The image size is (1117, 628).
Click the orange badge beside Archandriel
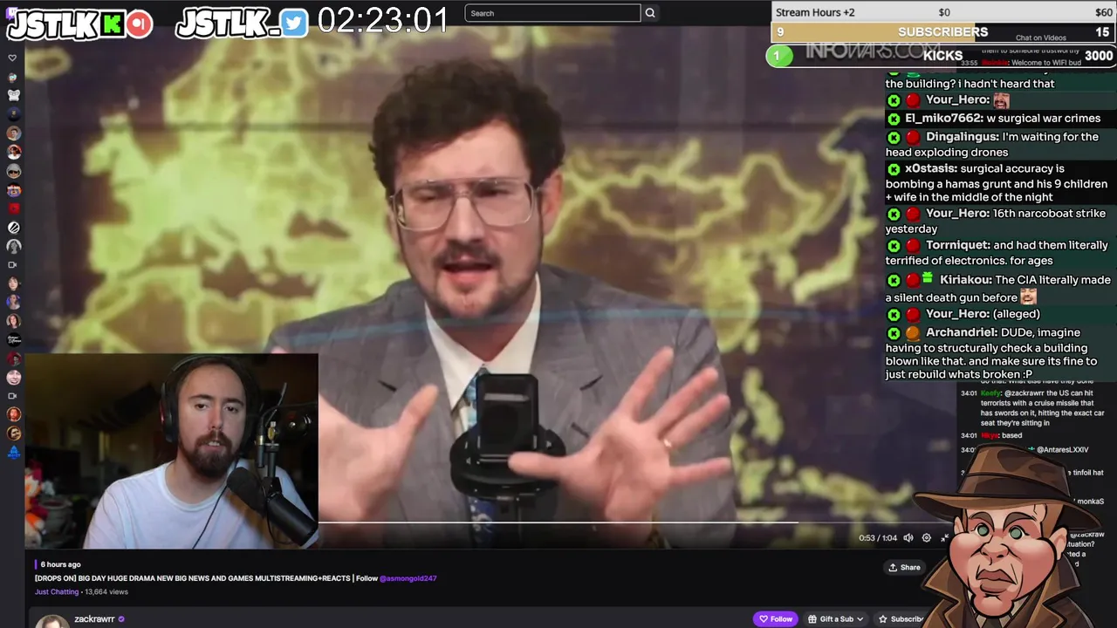[x=913, y=333]
